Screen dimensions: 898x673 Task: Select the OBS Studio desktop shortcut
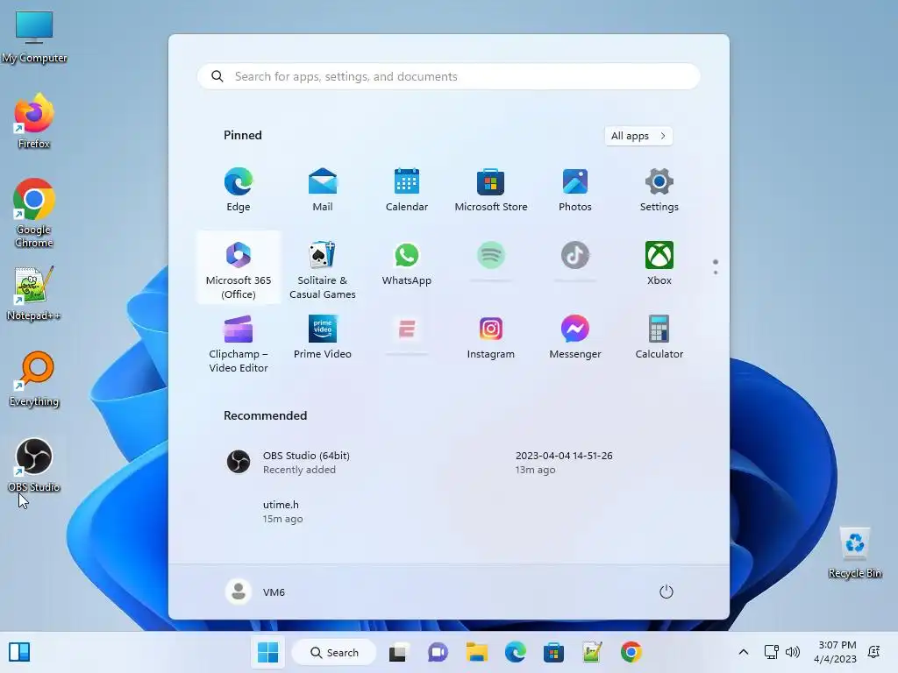click(x=34, y=464)
